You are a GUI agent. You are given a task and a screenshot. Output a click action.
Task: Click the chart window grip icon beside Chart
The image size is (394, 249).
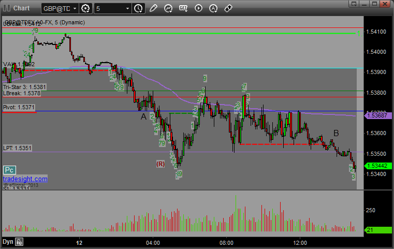pos(7,8)
